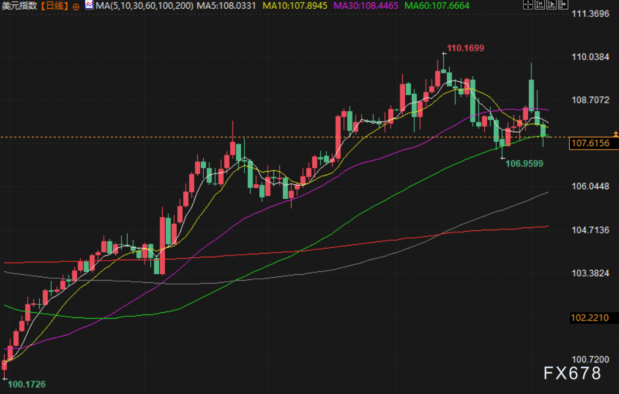This screenshot has height=394, width=619.
Task: Activate the dashed crosshair cursor tool
Action: pos(528,5)
